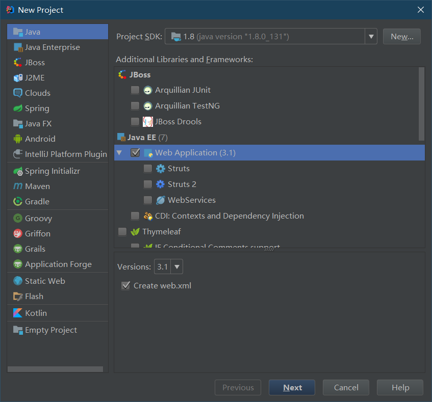Viewport: 432px width, 402px height.
Task: Choose Spring Initializr project type
Action: click(x=58, y=171)
